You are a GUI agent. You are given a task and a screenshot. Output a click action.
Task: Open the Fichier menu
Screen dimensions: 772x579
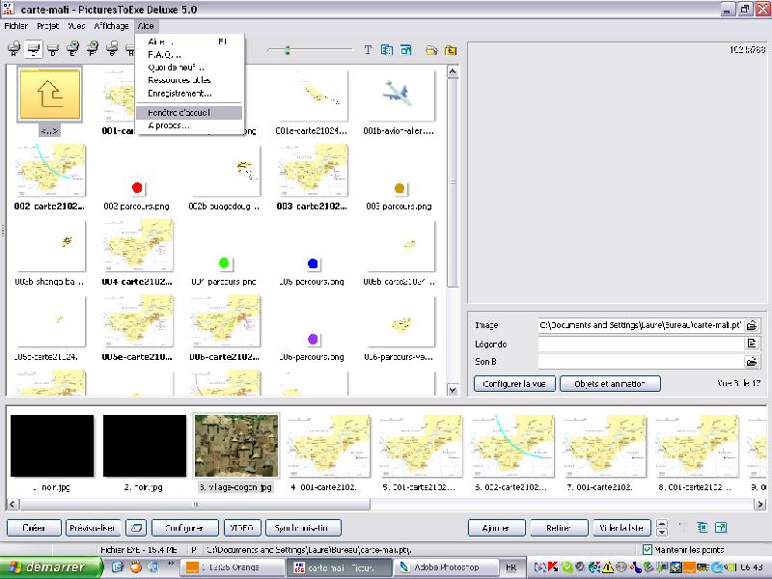click(x=16, y=26)
